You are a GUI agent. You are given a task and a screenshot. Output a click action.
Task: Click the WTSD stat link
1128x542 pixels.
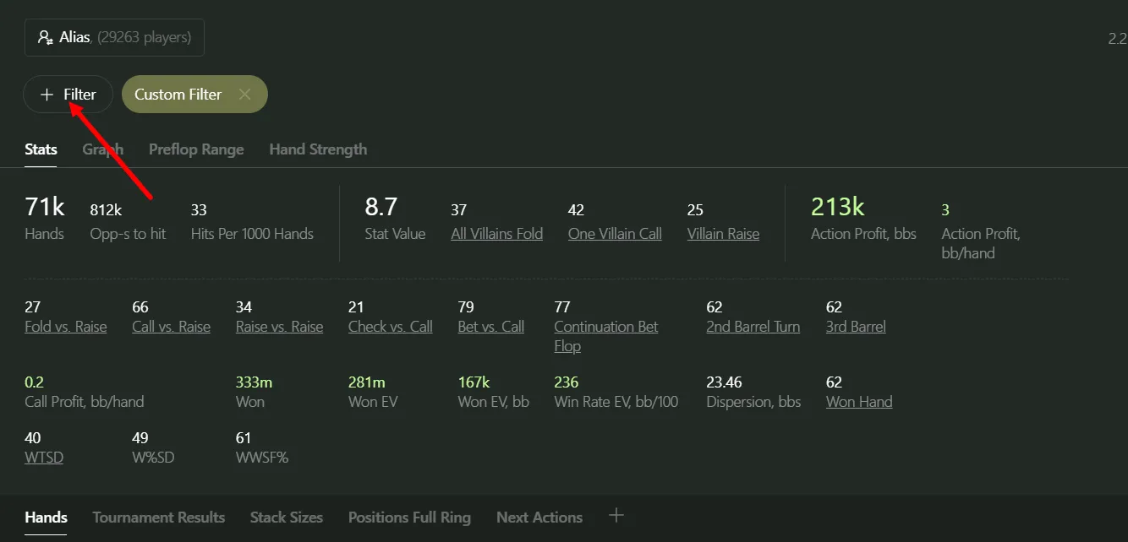pos(44,458)
